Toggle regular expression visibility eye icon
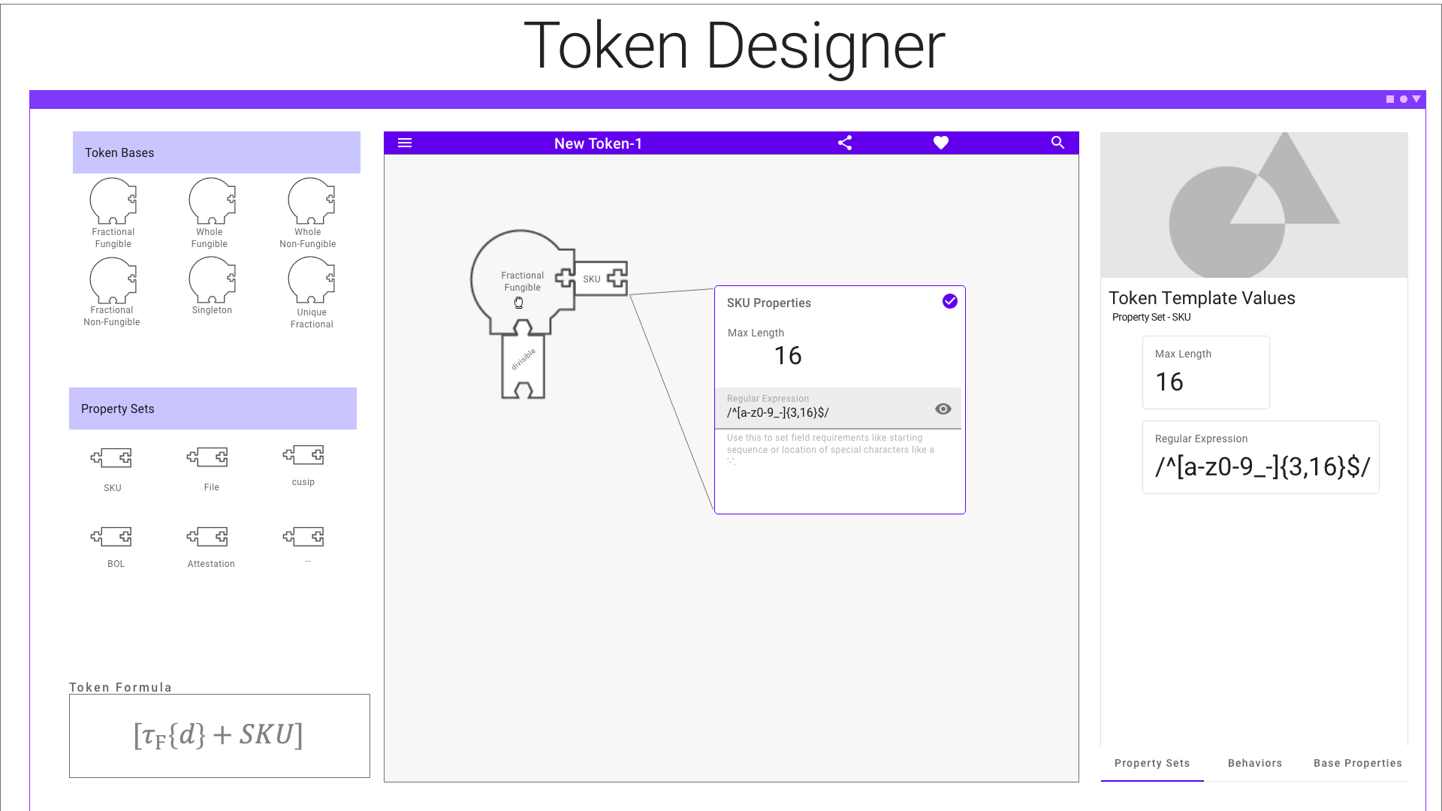The height and width of the screenshot is (811, 1442). tap(943, 409)
